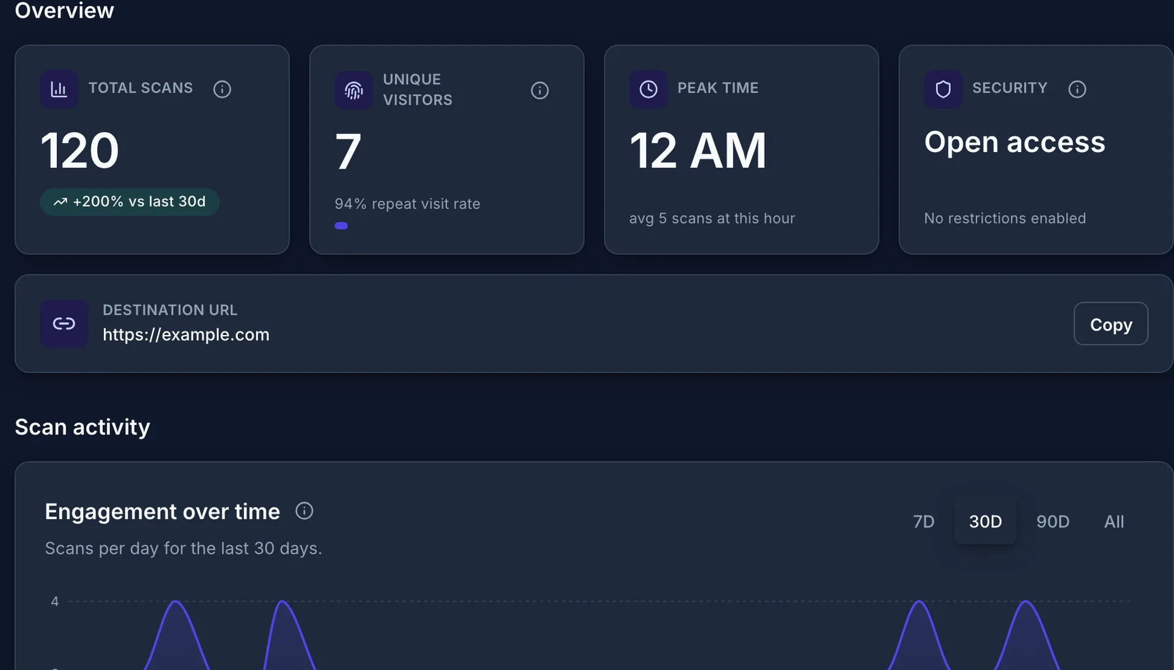Click the Total Scans bar chart icon
Image resolution: width=1174 pixels, height=670 pixels.
click(59, 89)
